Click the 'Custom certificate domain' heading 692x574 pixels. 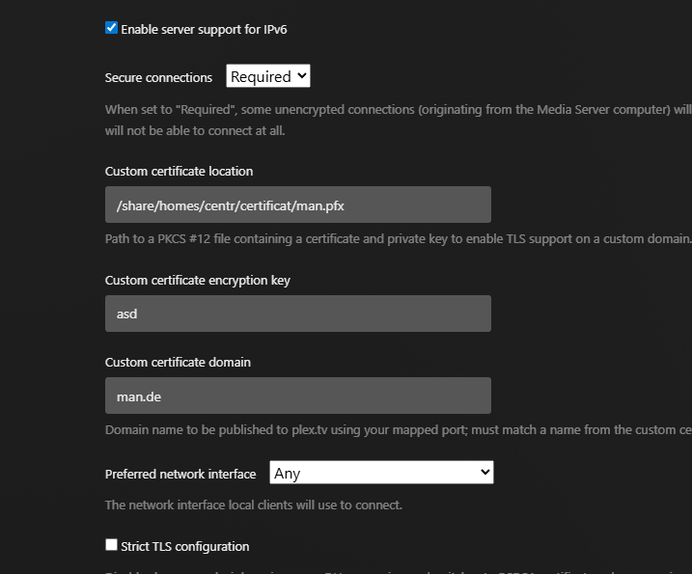coord(178,362)
